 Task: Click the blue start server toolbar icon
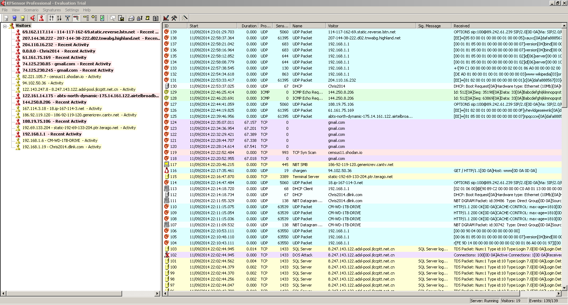pos(14,18)
